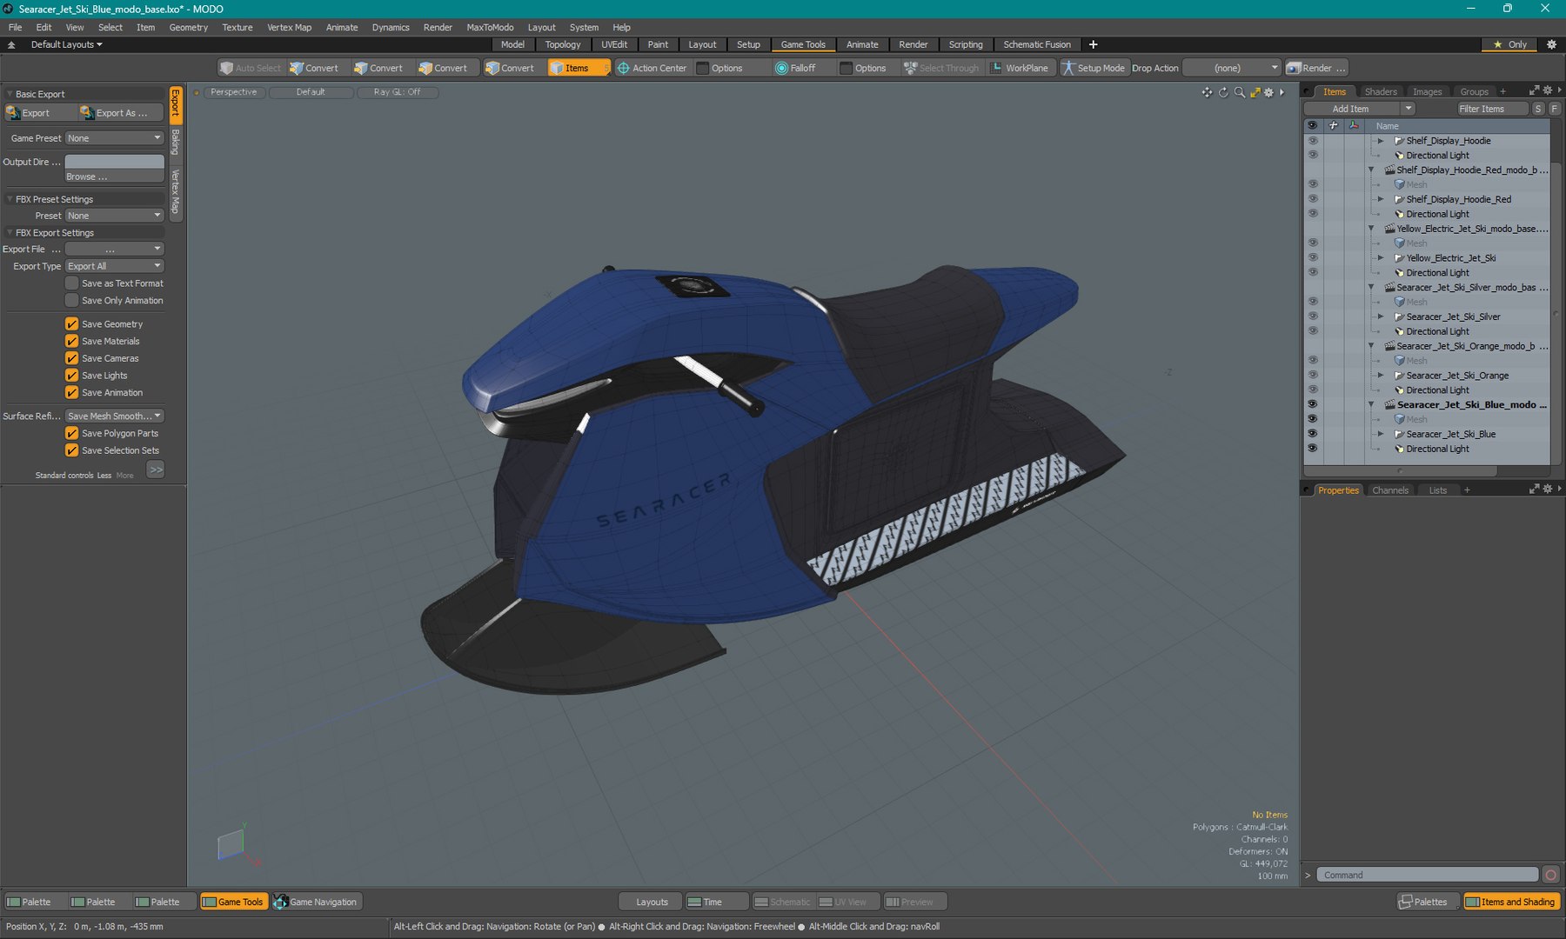Open the Surface Refinement dropdown
The image size is (1566, 939).
point(114,416)
